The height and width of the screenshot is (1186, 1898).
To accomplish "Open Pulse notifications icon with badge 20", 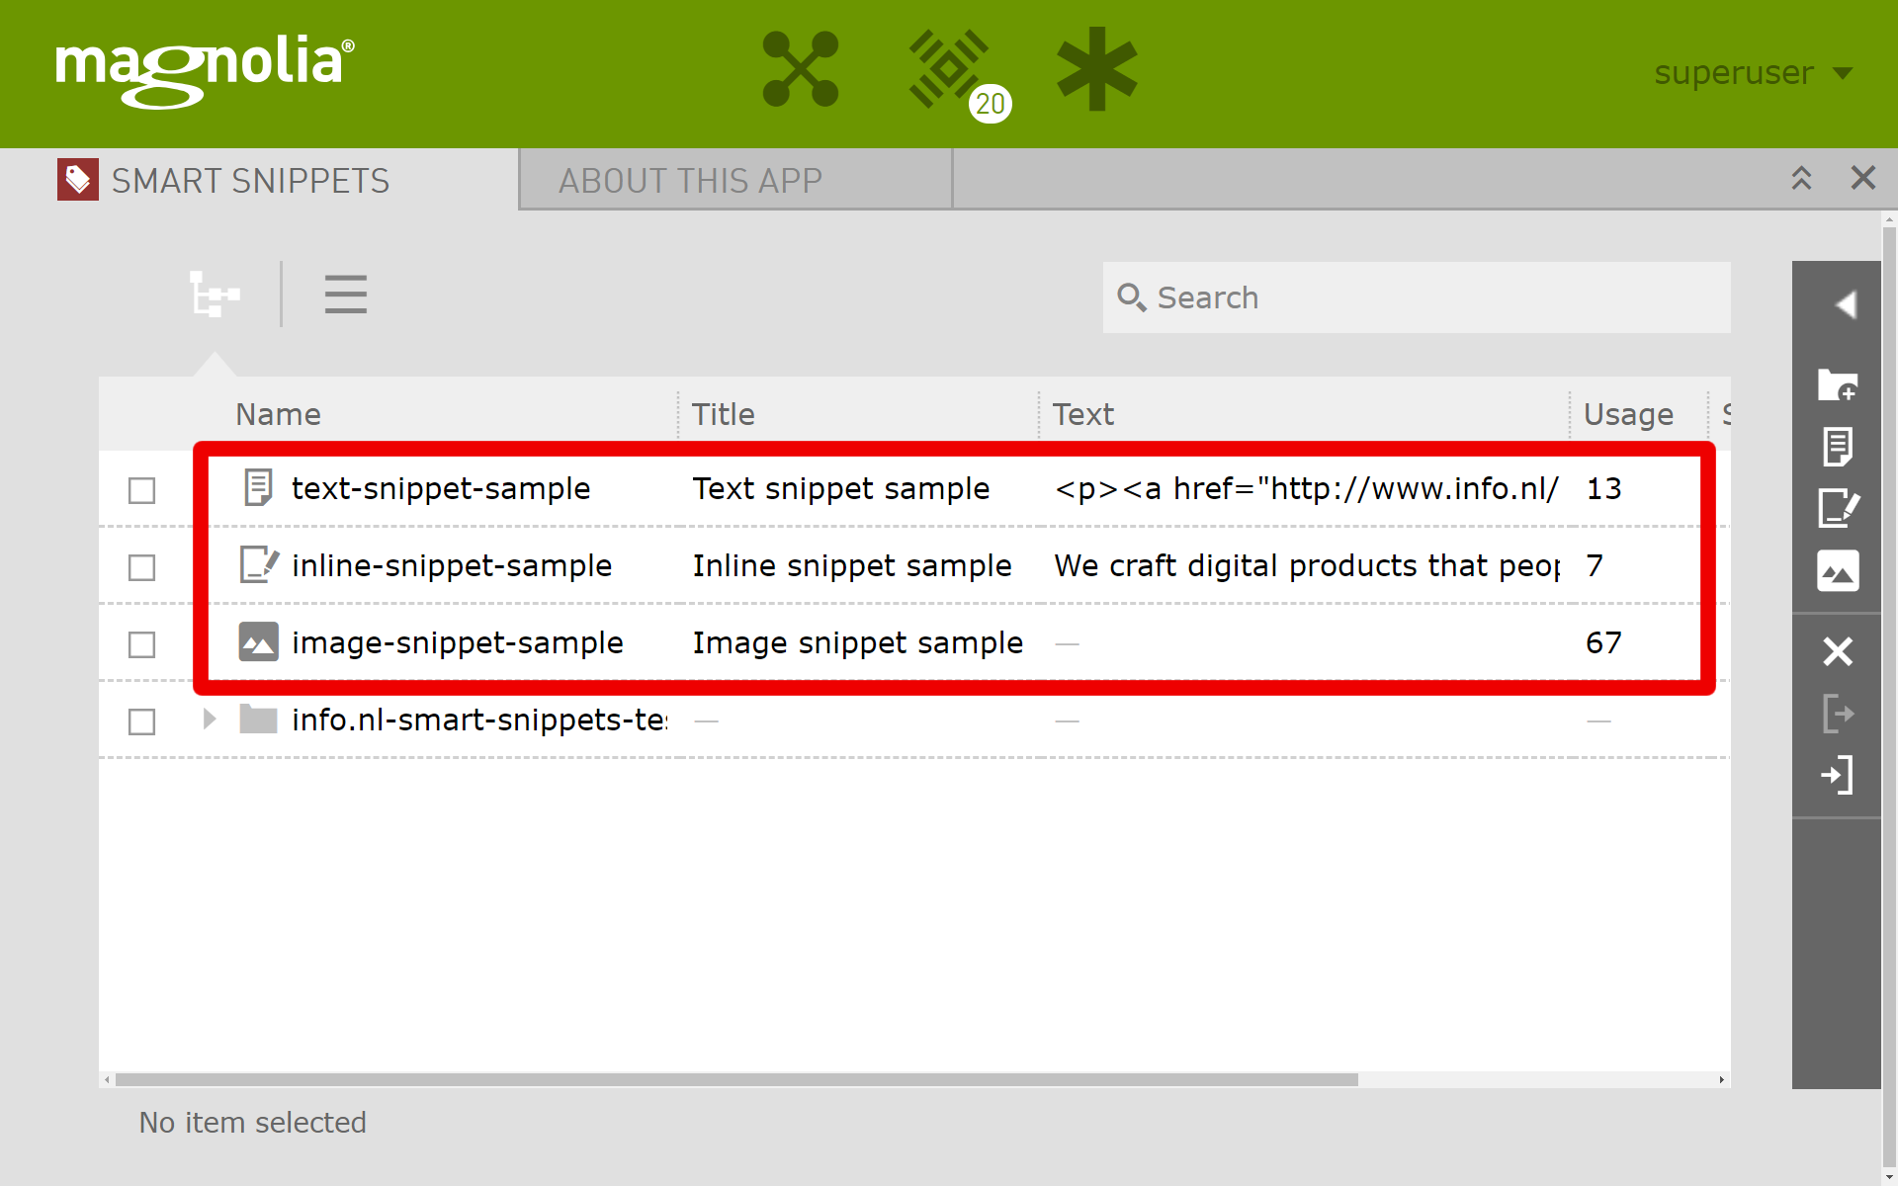I will pyautogui.click(x=950, y=69).
